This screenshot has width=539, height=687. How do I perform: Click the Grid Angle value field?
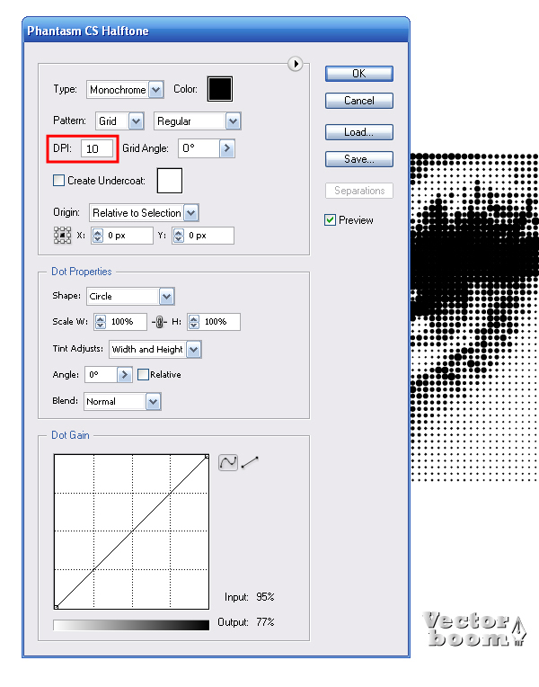point(199,148)
